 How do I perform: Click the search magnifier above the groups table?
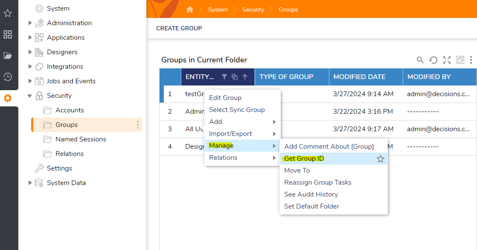pyautogui.click(x=420, y=60)
